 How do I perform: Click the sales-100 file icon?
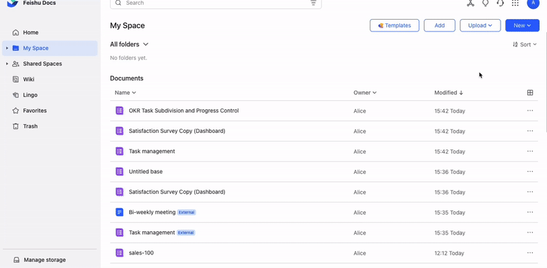click(120, 253)
